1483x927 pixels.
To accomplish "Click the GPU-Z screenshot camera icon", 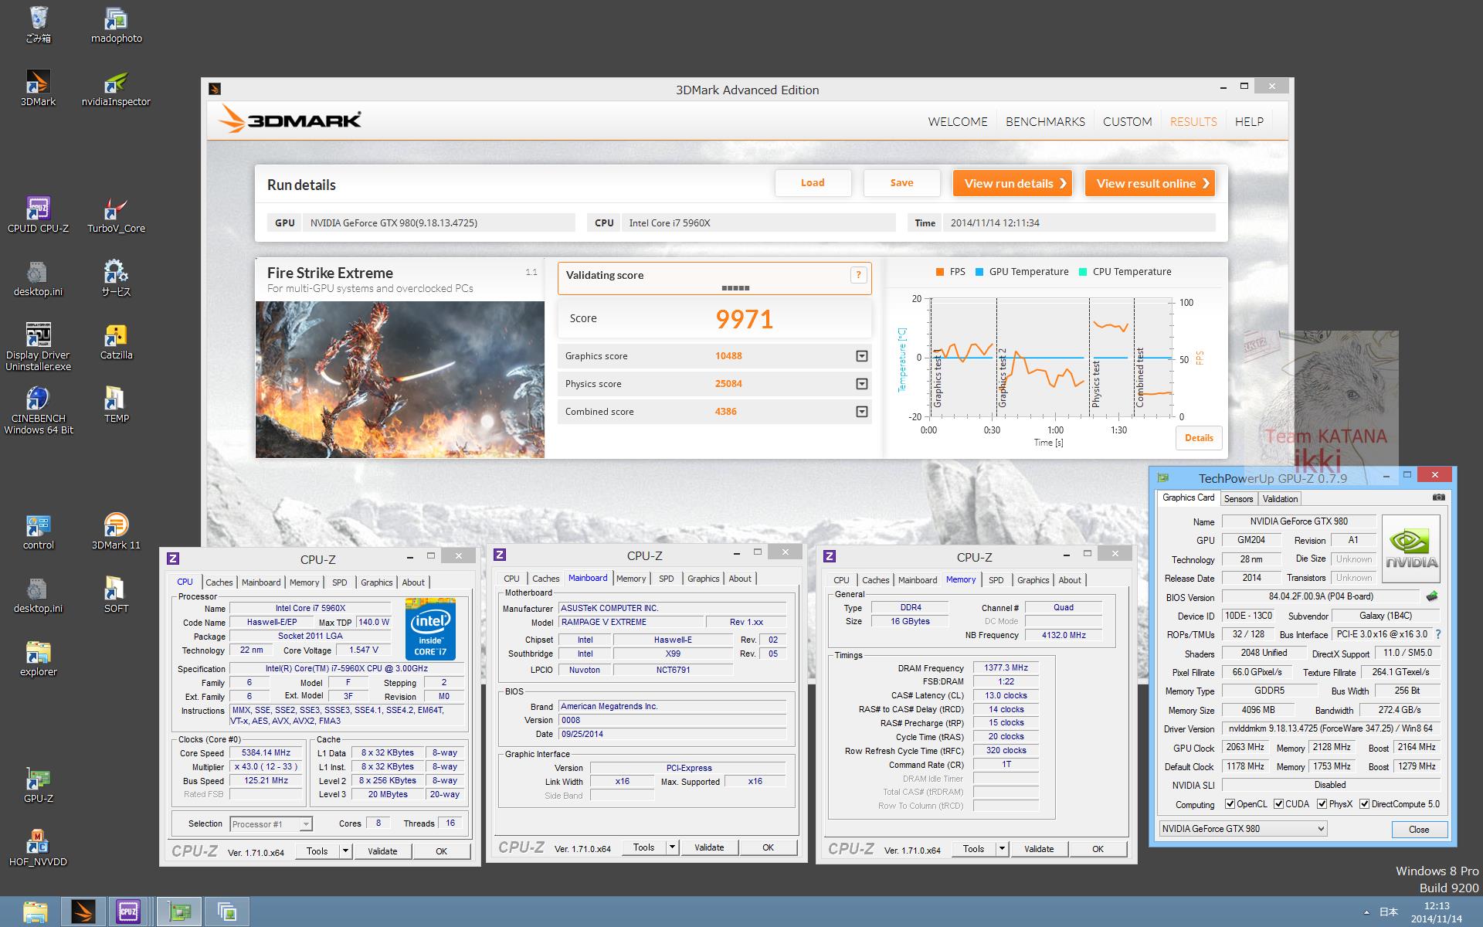I will click(x=1438, y=497).
